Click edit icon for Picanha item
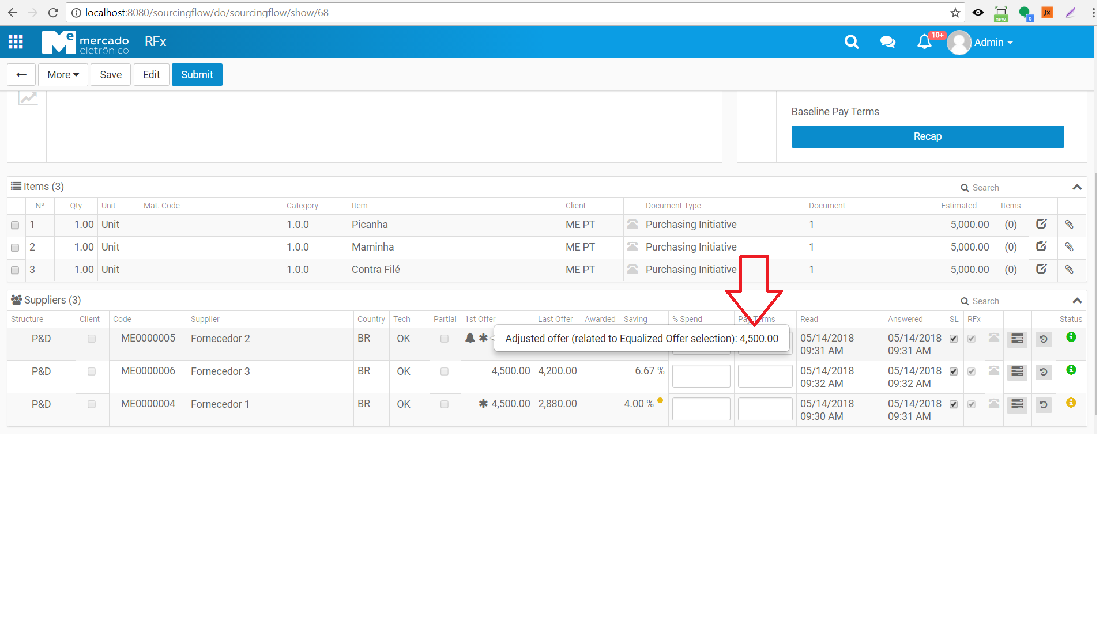1107x622 pixels. point(1041,224)
